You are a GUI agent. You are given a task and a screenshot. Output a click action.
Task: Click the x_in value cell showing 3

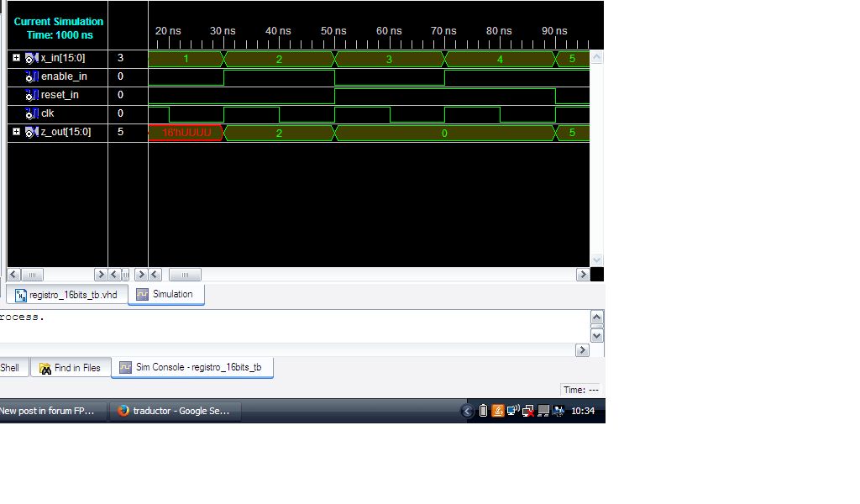point(121,58)
